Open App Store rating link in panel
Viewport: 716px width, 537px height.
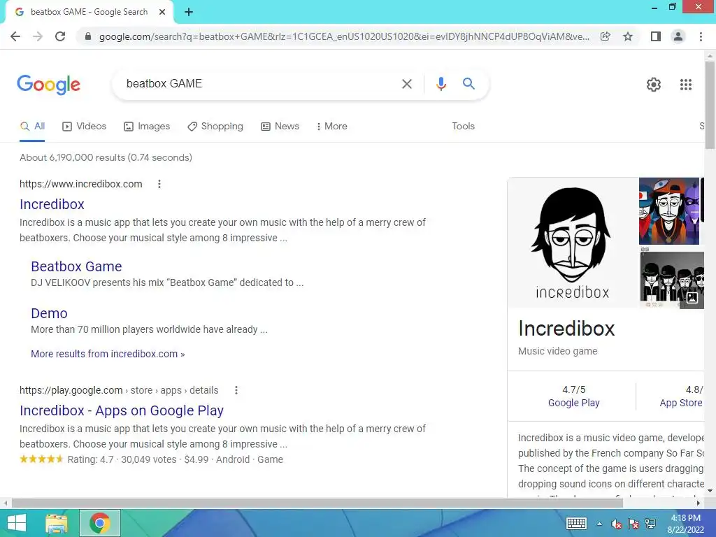pos(681,403)
